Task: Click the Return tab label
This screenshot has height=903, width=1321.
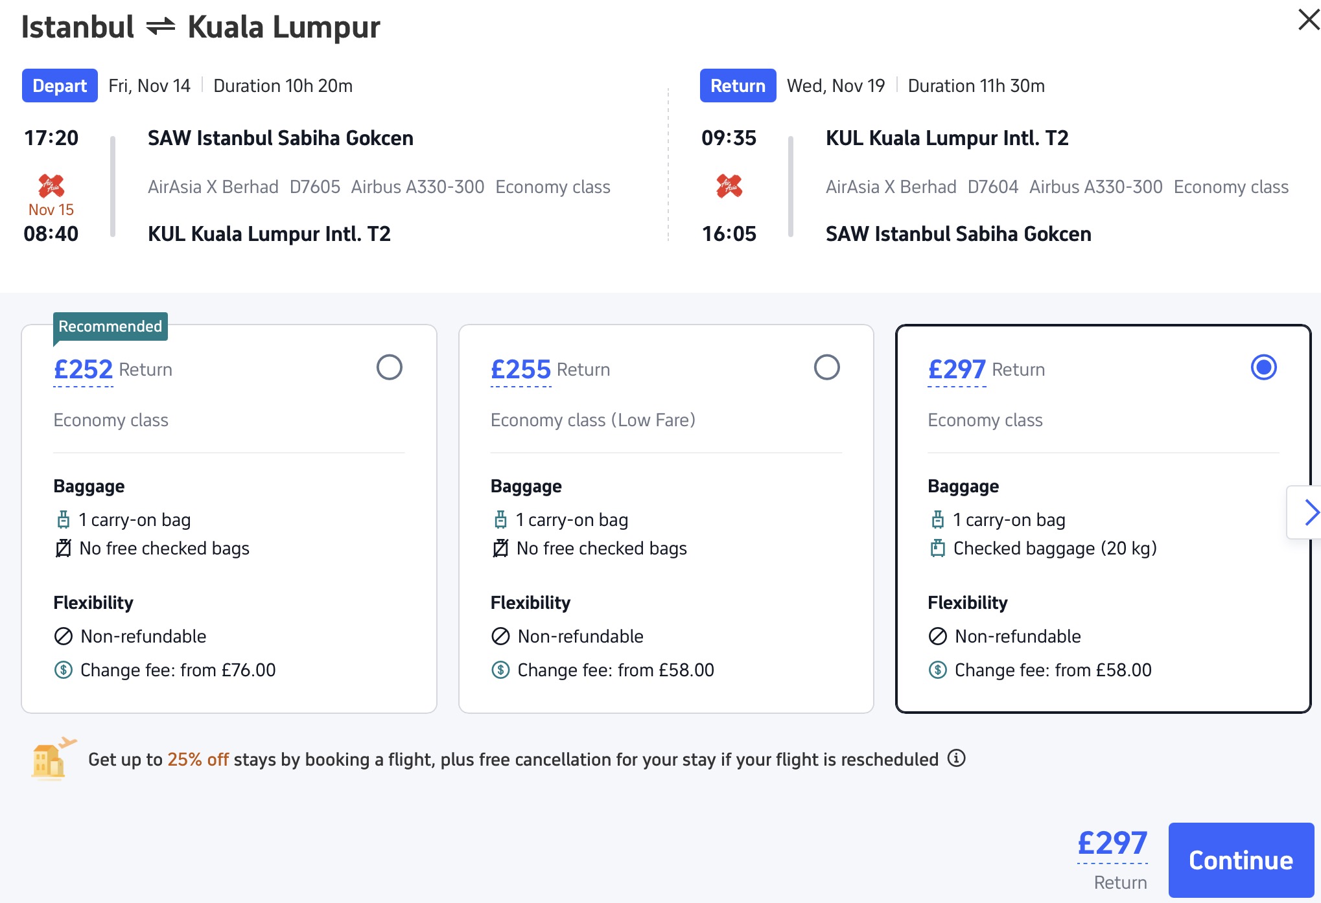Action: tap(738, 86)
